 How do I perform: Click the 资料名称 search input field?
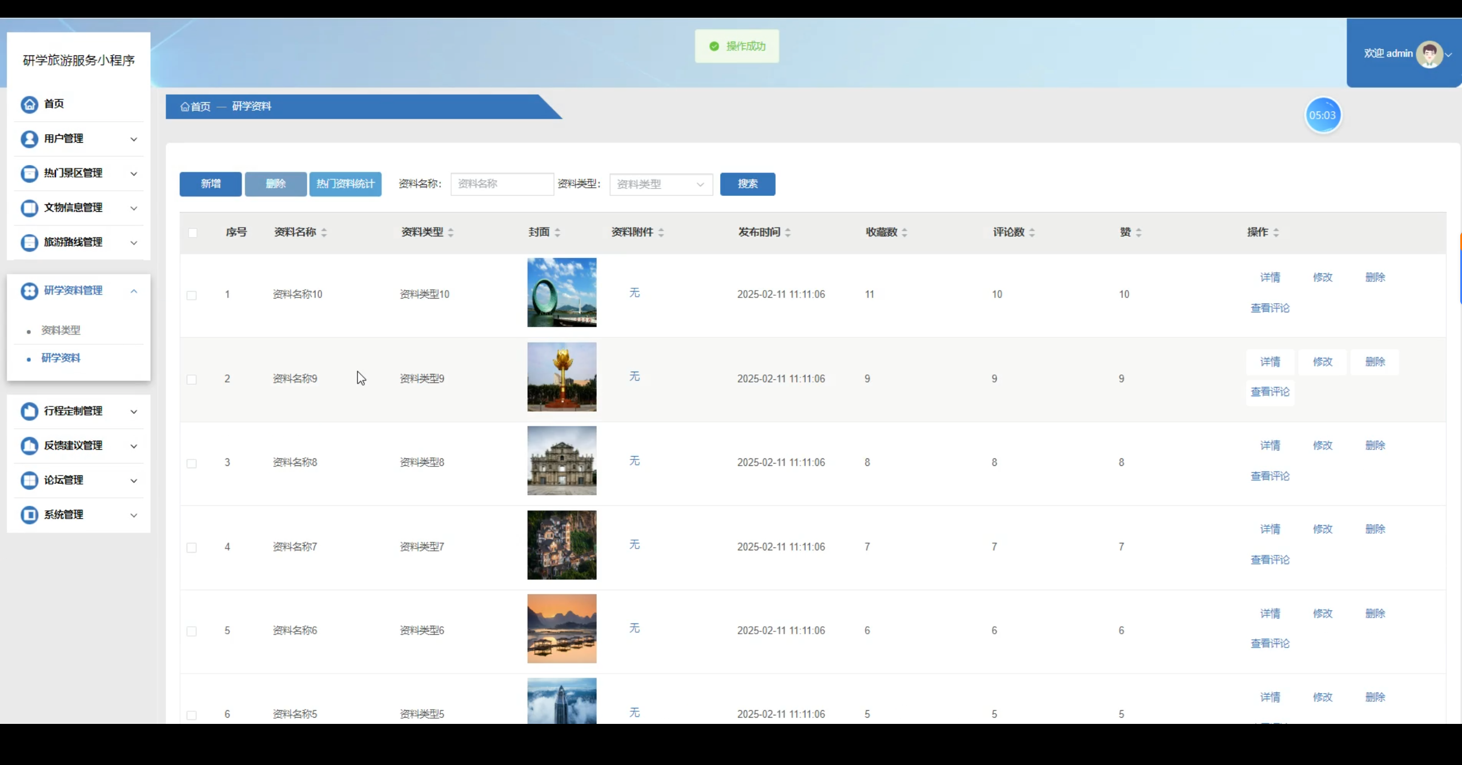click(x=501, y=184)
